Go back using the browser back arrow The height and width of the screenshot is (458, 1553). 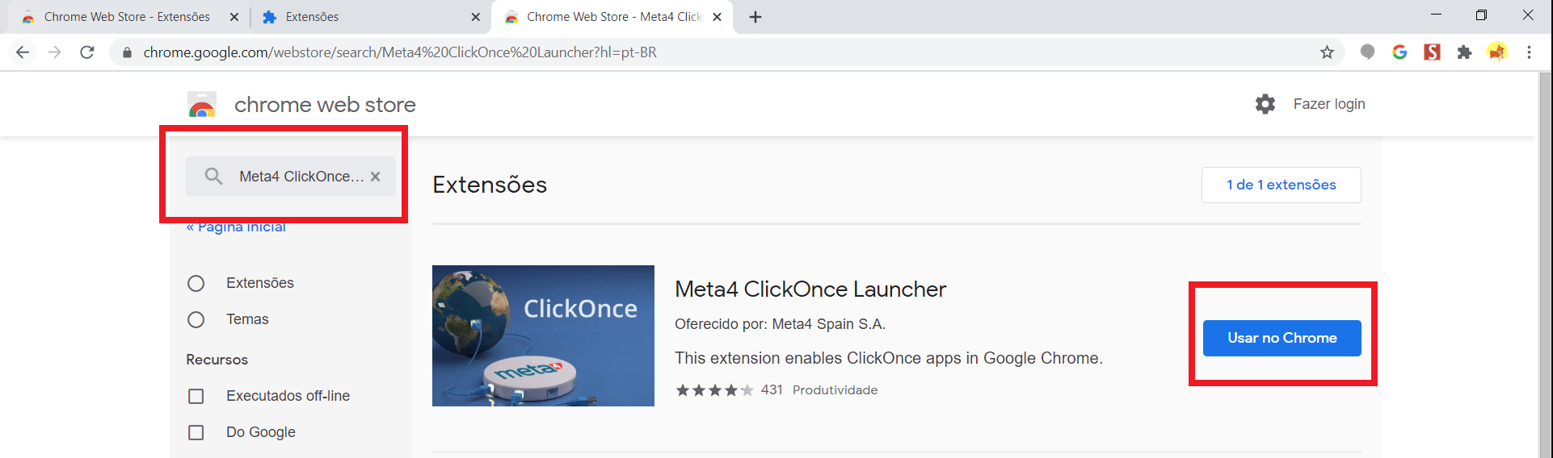[23, 52]
